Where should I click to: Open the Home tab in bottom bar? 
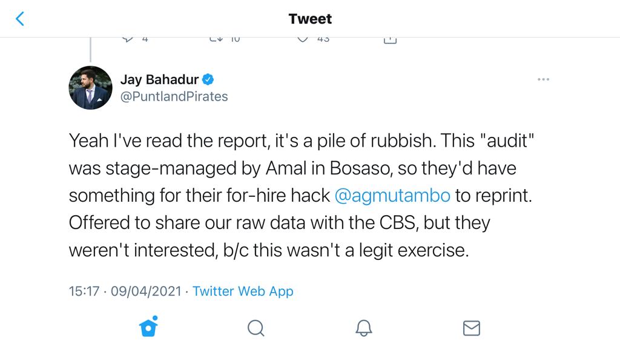[148, 327]
